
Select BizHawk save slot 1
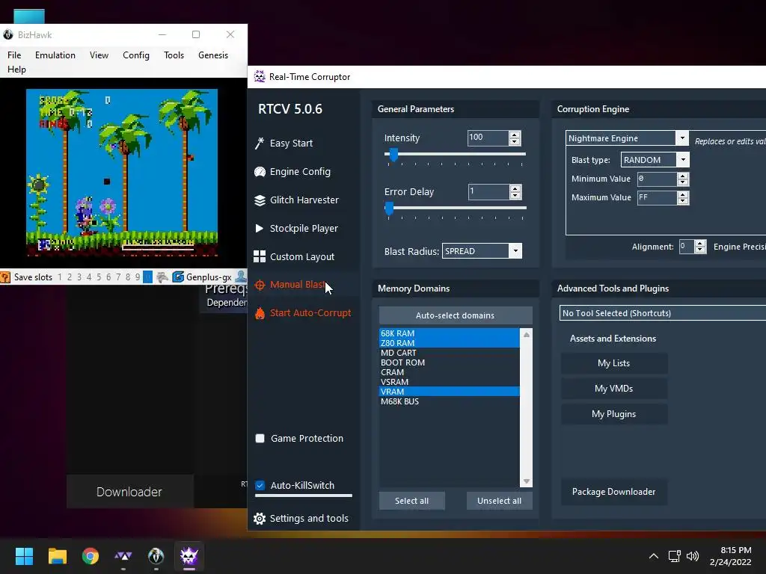(x=60, y=277)
